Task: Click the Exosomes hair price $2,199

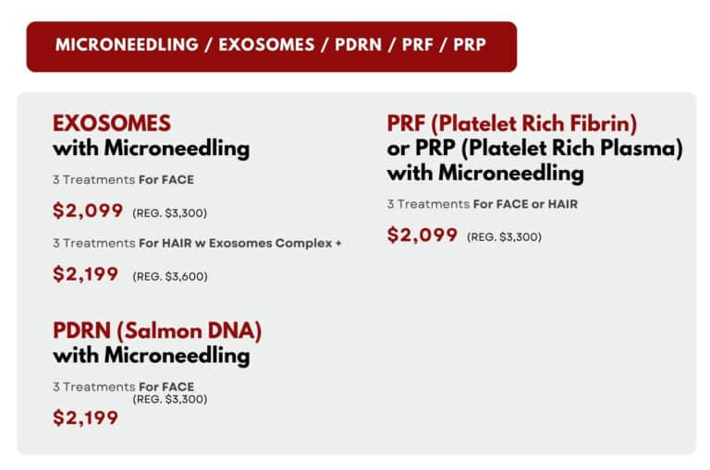Action: point(86,273)
